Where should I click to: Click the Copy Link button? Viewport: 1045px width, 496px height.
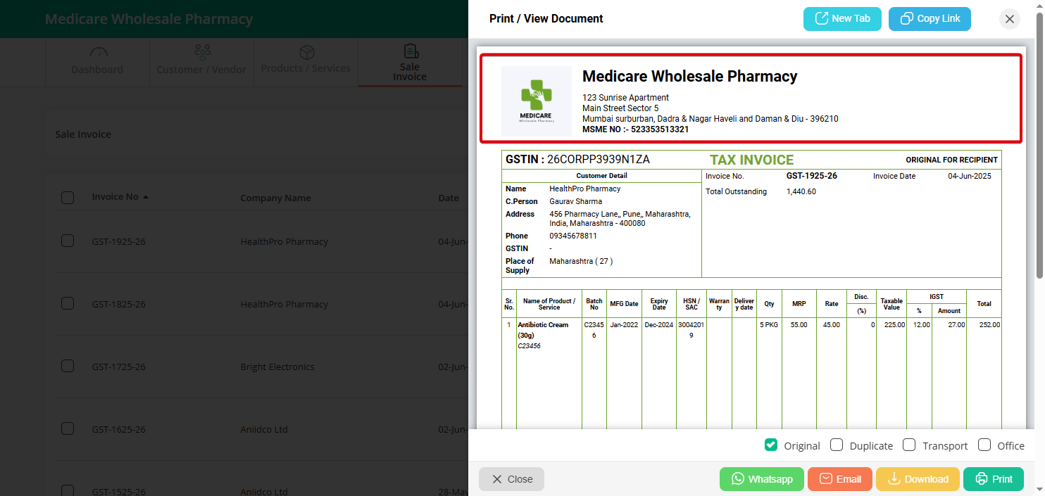pyautogui.click(x=930, y=19)
